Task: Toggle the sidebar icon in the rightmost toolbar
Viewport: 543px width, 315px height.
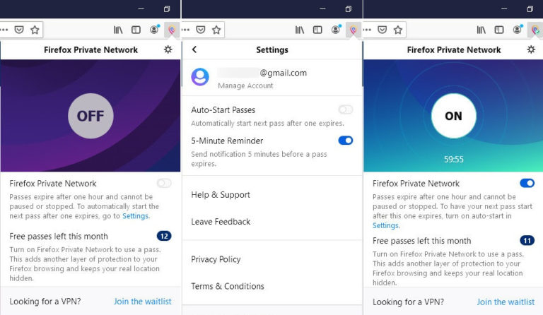Action: (x=499, y=30)
